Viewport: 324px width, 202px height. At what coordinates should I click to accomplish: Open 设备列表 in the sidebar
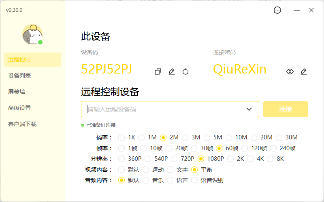(x=19, y=76)
